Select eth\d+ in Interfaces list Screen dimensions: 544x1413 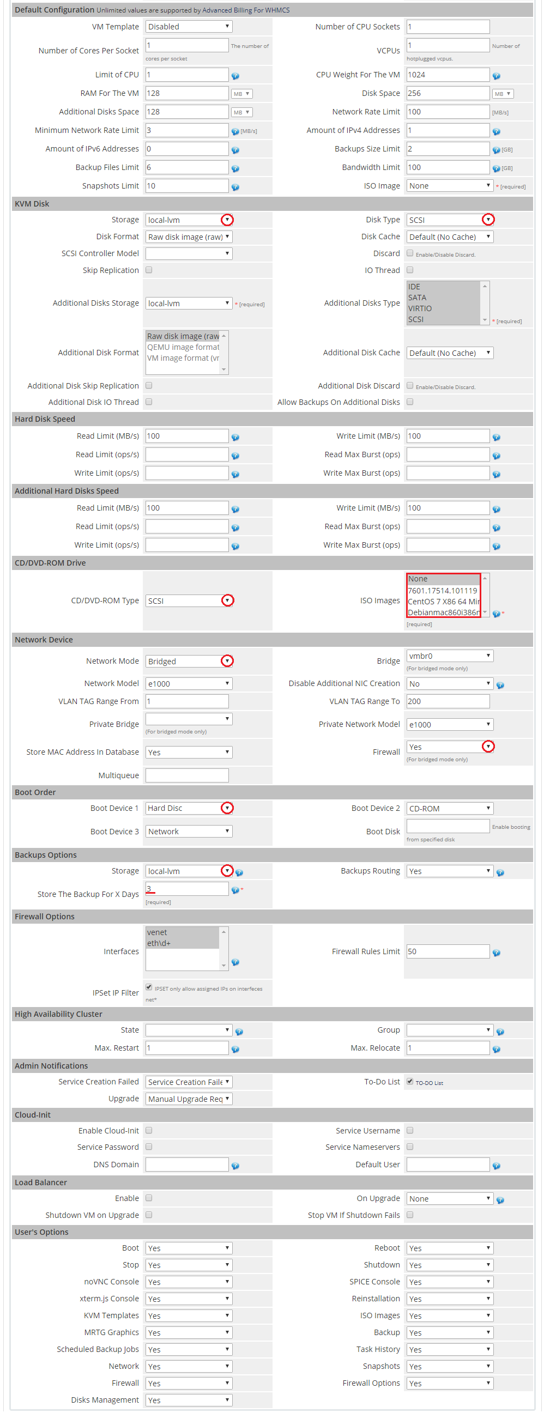pos(182,944)
